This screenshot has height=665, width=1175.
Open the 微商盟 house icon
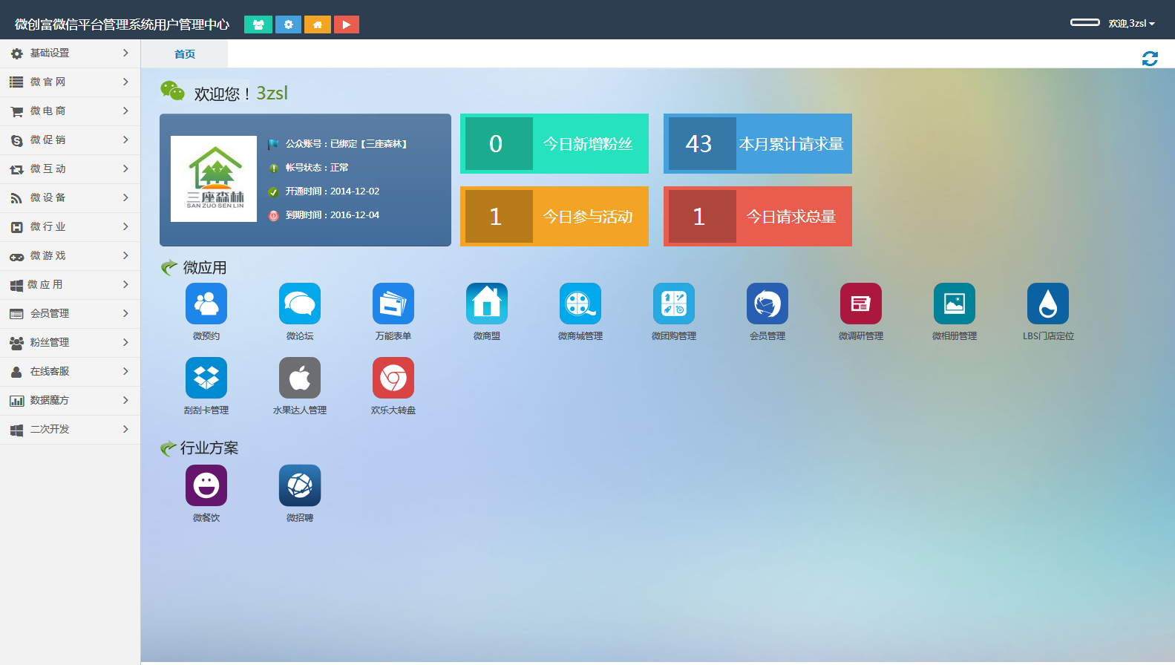(487, 304)
